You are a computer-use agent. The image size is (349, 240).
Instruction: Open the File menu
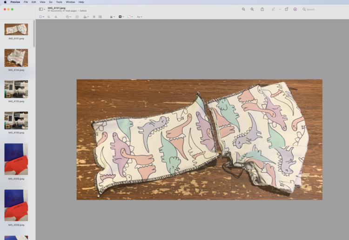point(26,2)
